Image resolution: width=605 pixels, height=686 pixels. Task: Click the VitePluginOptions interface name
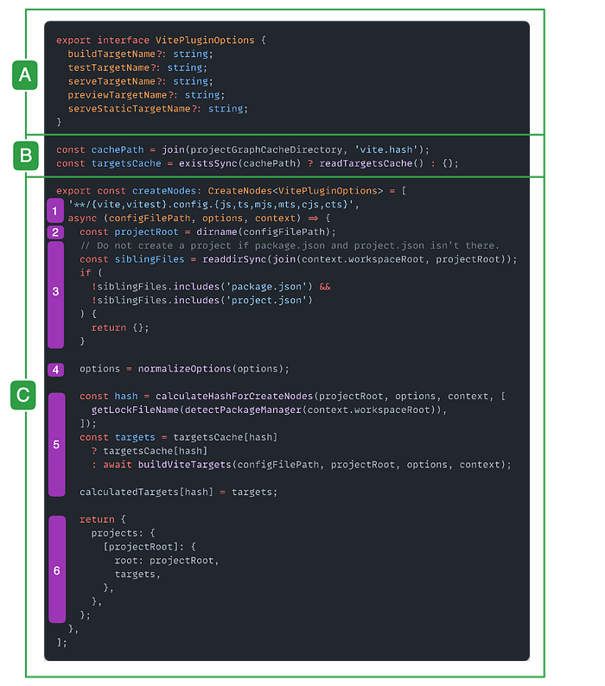(x=205, y=41)
